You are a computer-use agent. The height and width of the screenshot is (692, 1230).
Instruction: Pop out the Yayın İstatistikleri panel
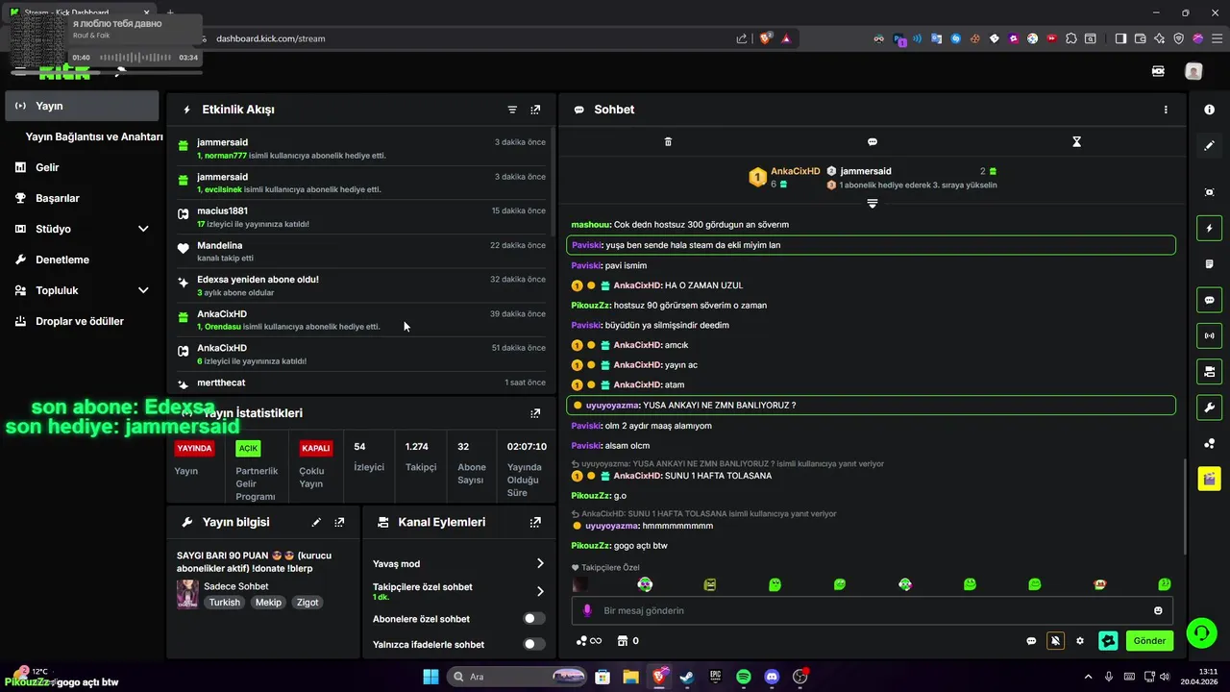pyautogui.click(x=535, y=413)
